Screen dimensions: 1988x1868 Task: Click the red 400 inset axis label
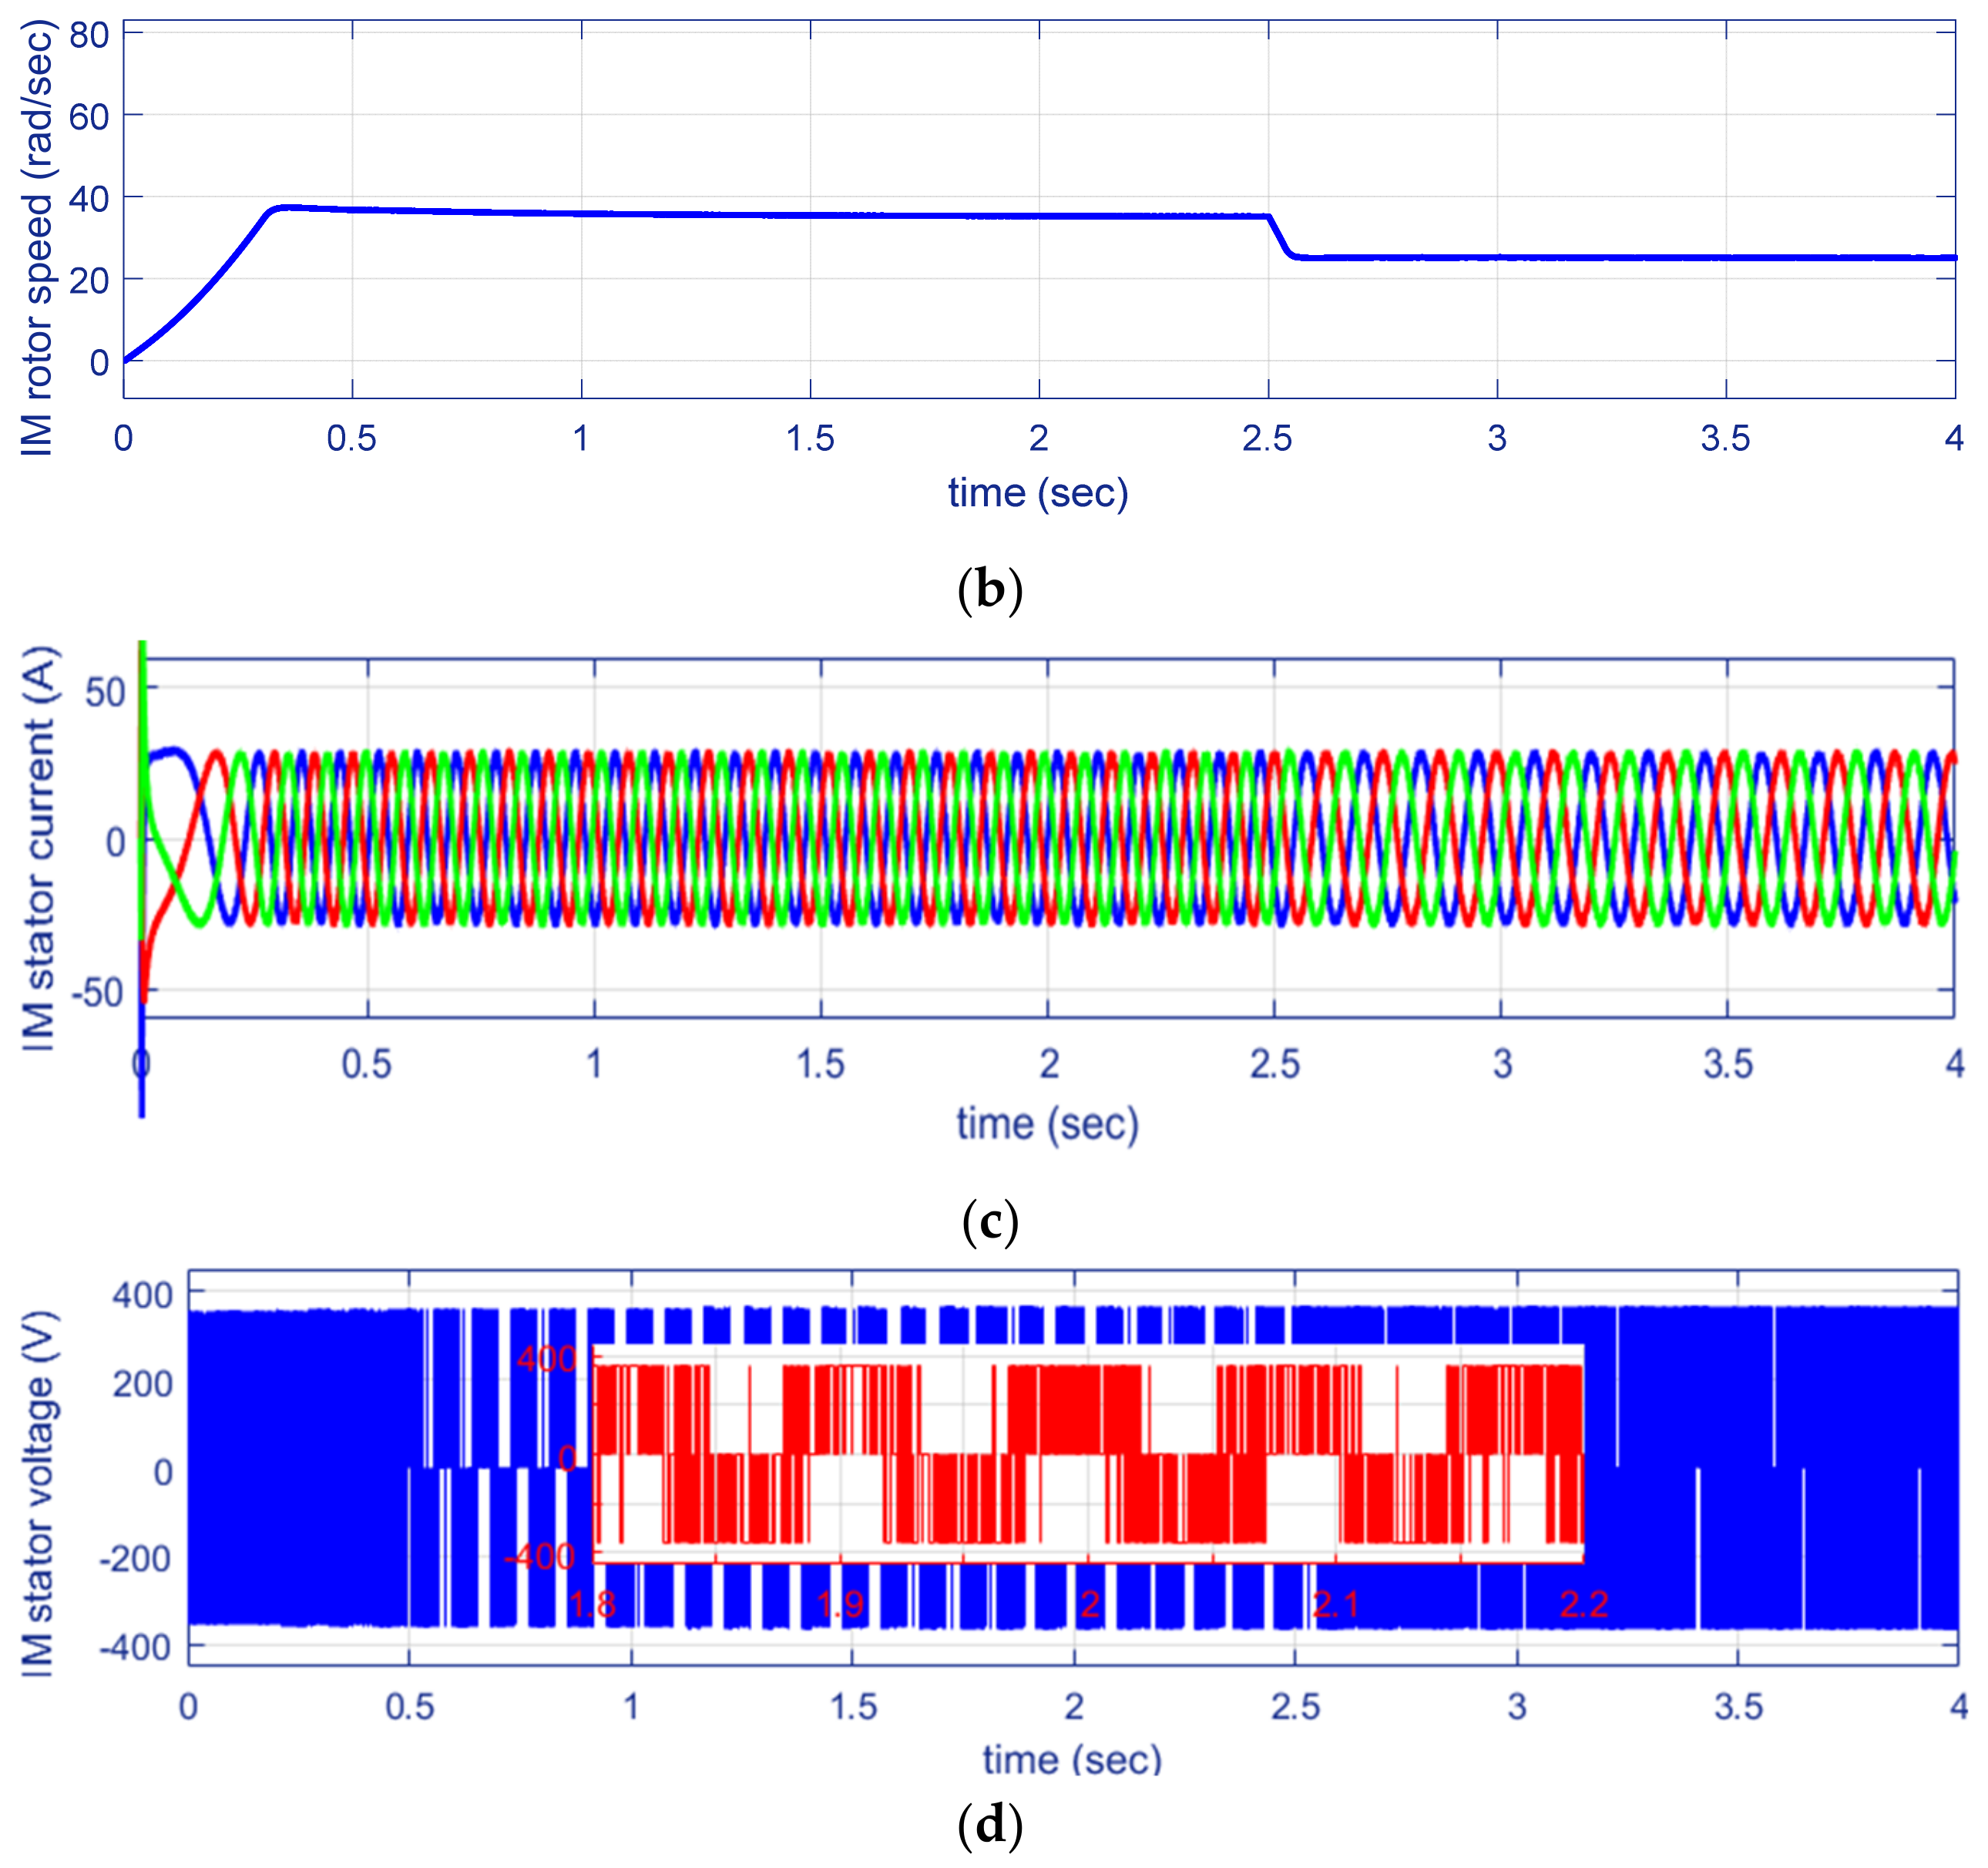coord(546,1358)
